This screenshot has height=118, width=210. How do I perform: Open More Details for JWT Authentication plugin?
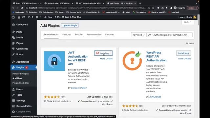[x=106, y=59]
